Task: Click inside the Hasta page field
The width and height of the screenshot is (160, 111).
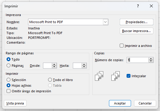Action: 77,66
